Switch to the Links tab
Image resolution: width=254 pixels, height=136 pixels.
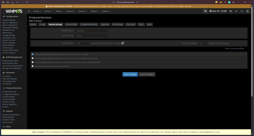[x=149, y=24]
